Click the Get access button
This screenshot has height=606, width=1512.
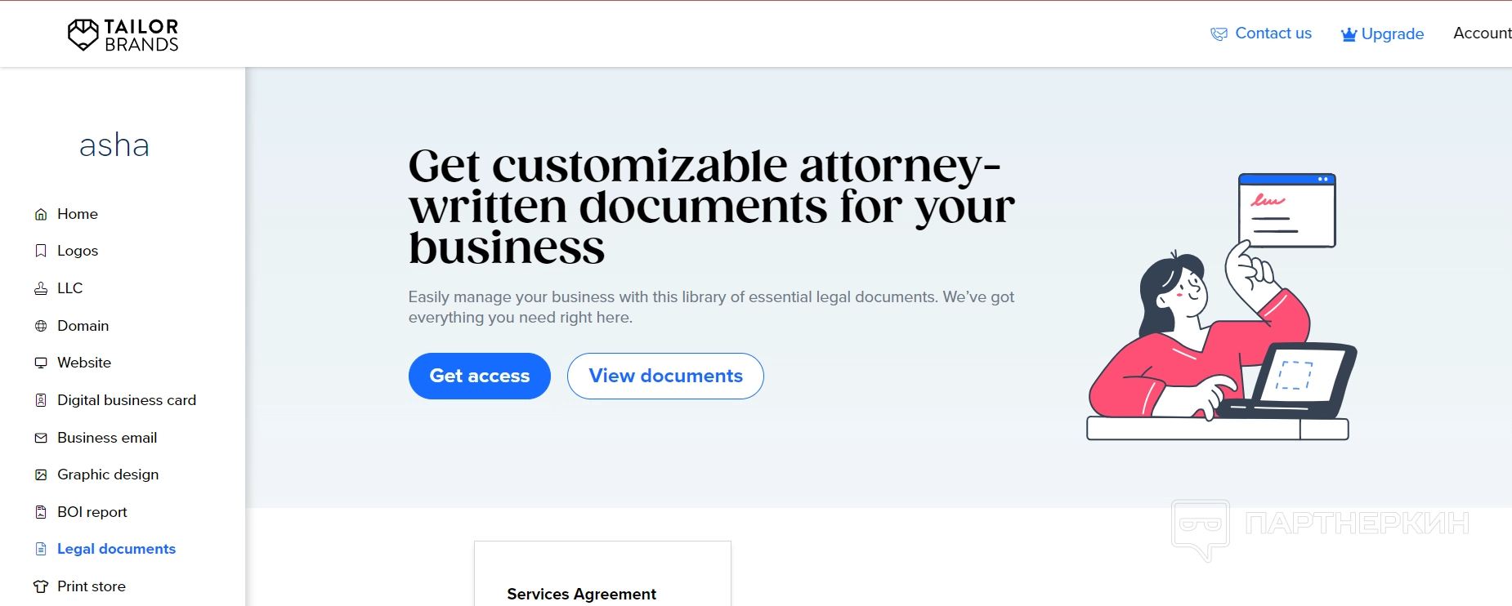pyautogui.click(x=480, y=376)
